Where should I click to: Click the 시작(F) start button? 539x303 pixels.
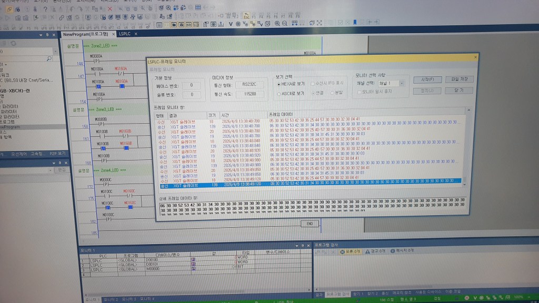click(x=428, y=79)
